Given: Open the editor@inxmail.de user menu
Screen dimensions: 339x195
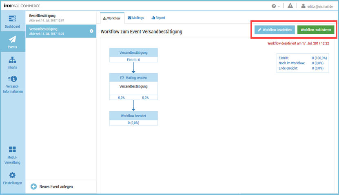Looking at the screenshot, I should [317, 6].
